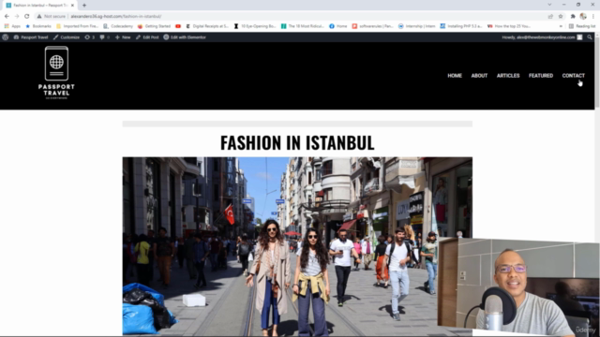This screenshot has width=600, height=337.
Task: Click Edit with Elementor
Action: (x=185, y=37)
